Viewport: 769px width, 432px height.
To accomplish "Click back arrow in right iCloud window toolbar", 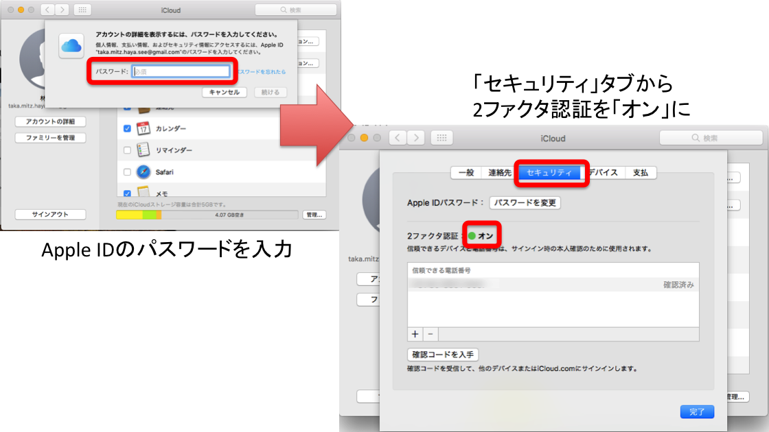I will point(398,138).
